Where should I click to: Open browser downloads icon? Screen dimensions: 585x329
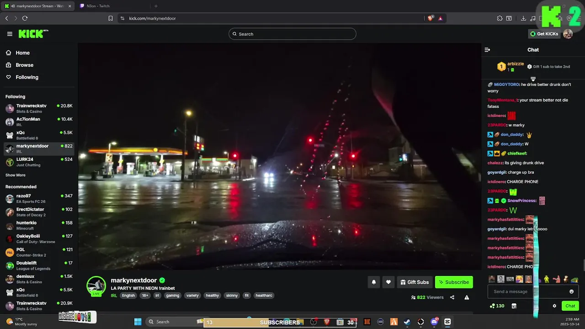pyautogui.click(x=523, y=18)
